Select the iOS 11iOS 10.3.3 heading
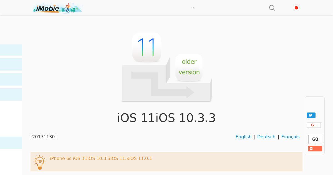Viewport: 333px width, 175px height. (167, 118)
